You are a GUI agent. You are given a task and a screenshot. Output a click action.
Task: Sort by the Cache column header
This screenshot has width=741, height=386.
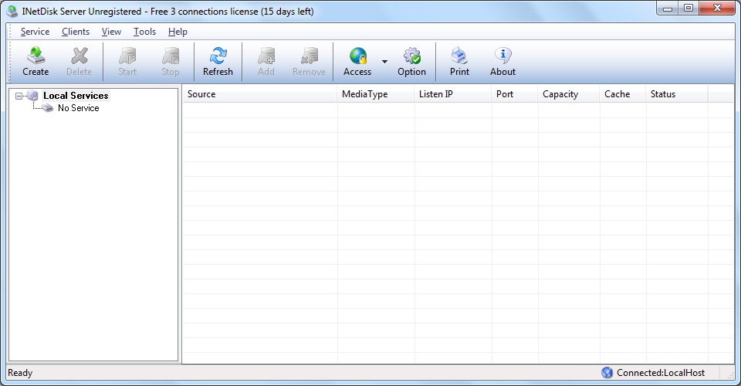coord(622,94)
